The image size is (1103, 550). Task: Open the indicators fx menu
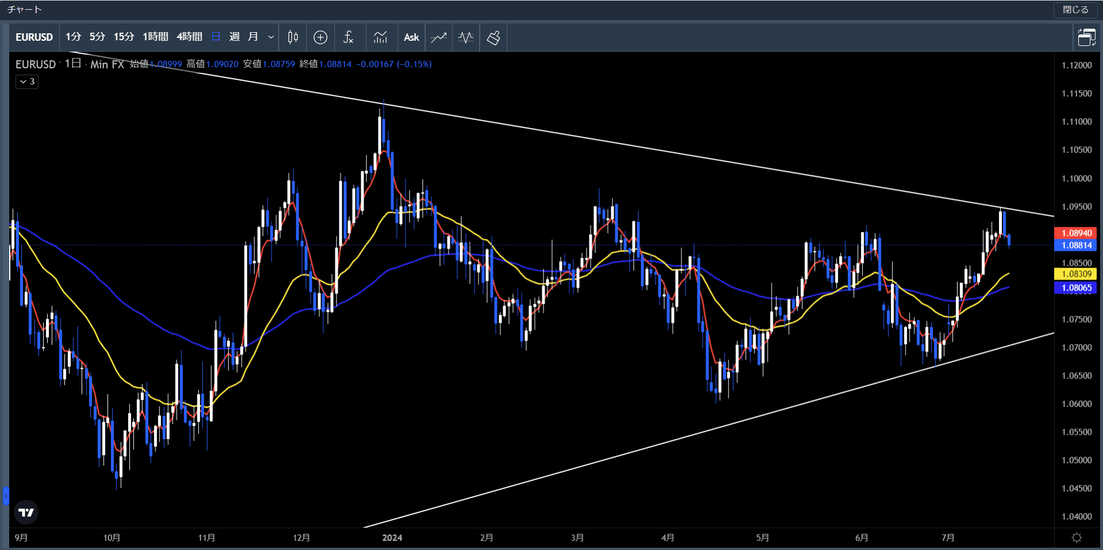[348, 37]
